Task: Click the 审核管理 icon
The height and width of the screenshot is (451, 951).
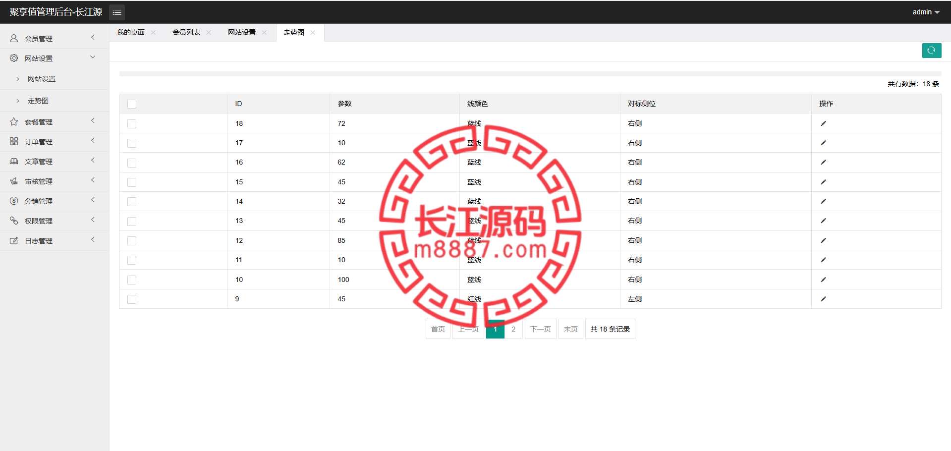Action: click(14, 181)
